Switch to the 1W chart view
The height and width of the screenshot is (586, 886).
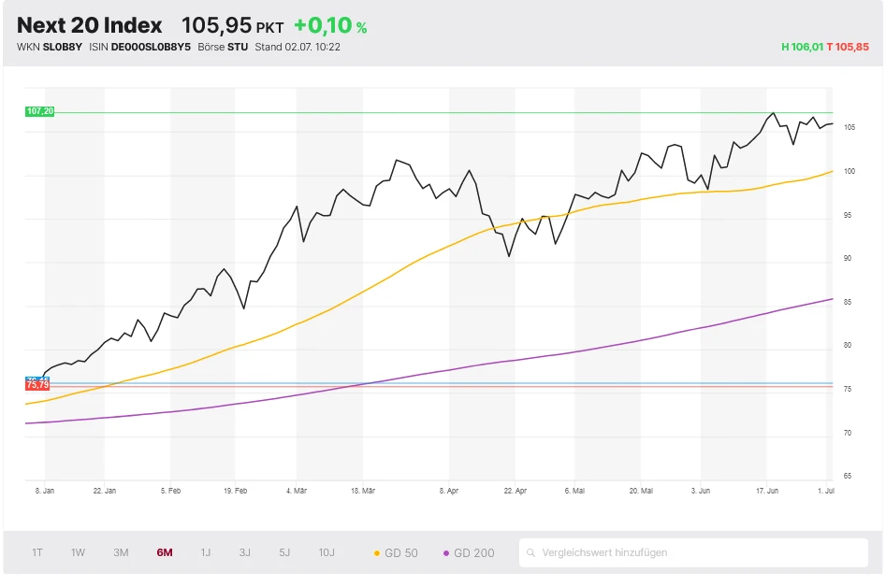78,552
